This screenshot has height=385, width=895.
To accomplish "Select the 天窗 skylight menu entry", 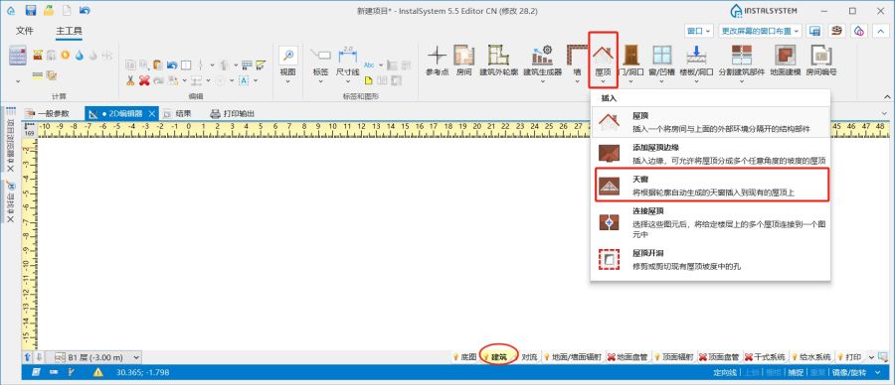I will [x=712, y=185].
